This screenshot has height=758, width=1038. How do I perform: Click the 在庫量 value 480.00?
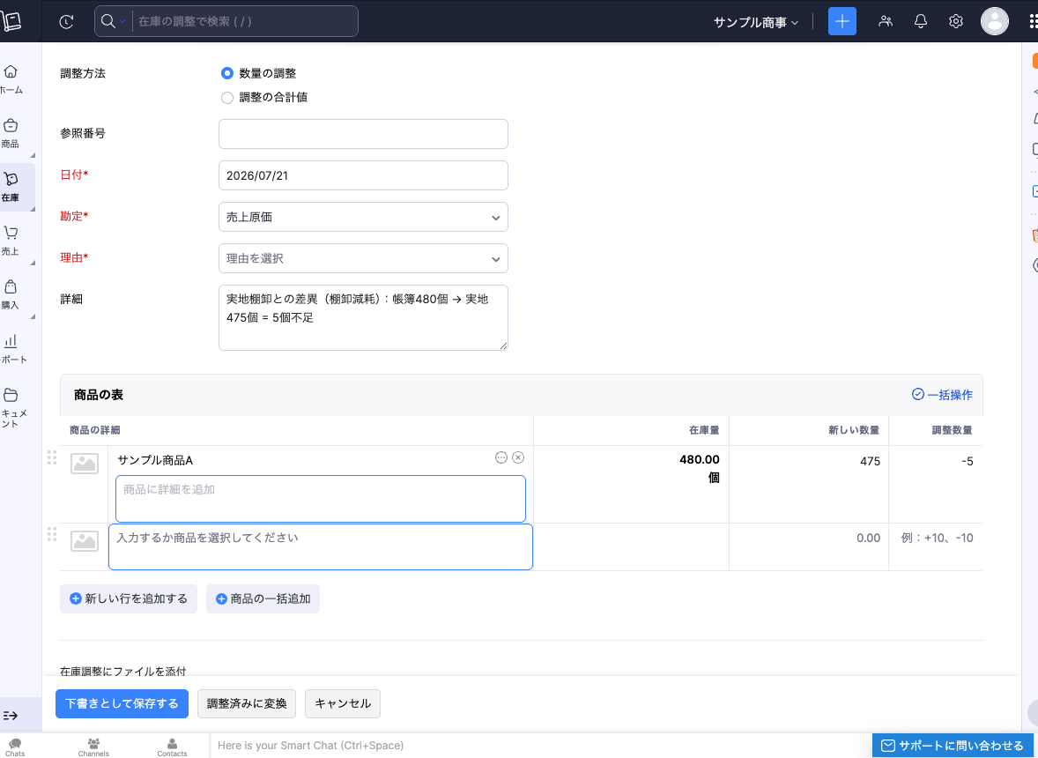pos(699,459)
